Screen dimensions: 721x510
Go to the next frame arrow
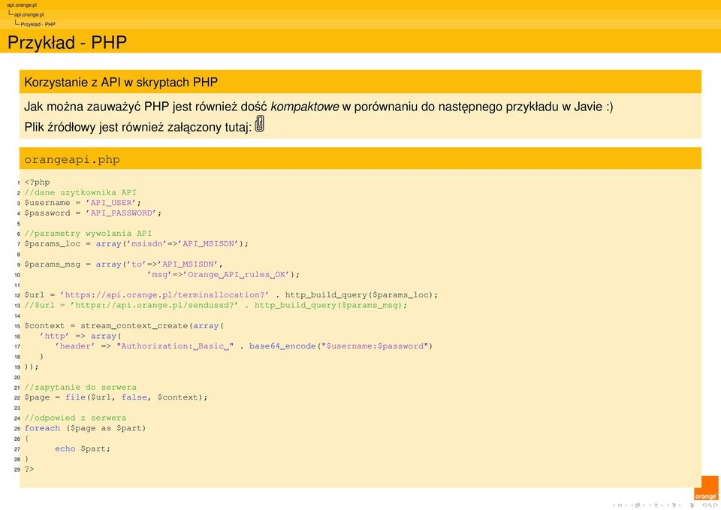(644, 505)
